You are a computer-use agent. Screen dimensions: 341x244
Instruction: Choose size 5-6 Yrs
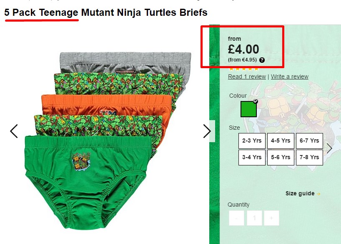coord(281,157)
